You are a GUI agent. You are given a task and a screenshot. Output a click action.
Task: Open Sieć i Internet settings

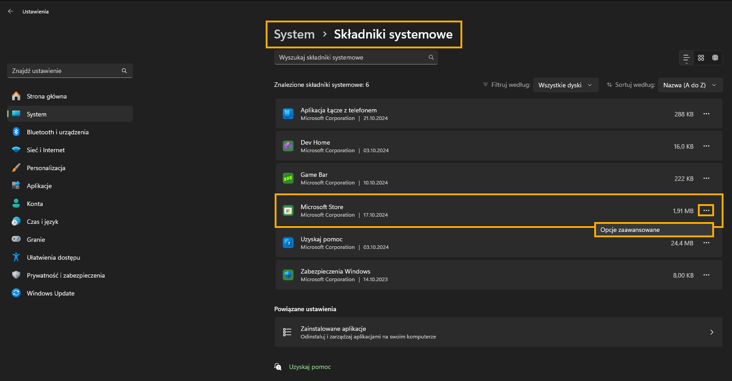coord(70,150)
